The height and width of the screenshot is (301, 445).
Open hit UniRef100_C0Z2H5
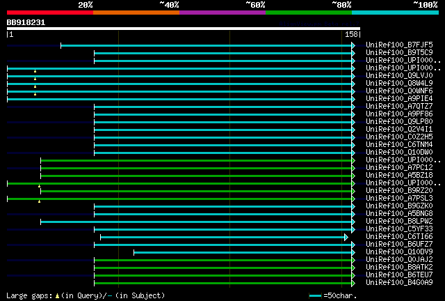pos(399,137)
